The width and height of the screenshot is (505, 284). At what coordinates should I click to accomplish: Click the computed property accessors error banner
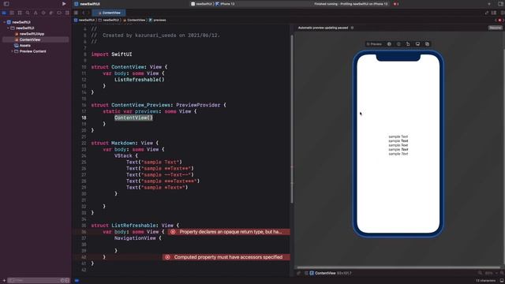click(x=226, y=257)
